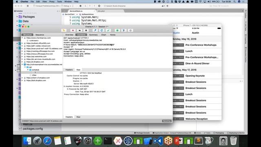261x147 pixels.
Task: Open Finder from the Dock
Action: tap(27, 141)
